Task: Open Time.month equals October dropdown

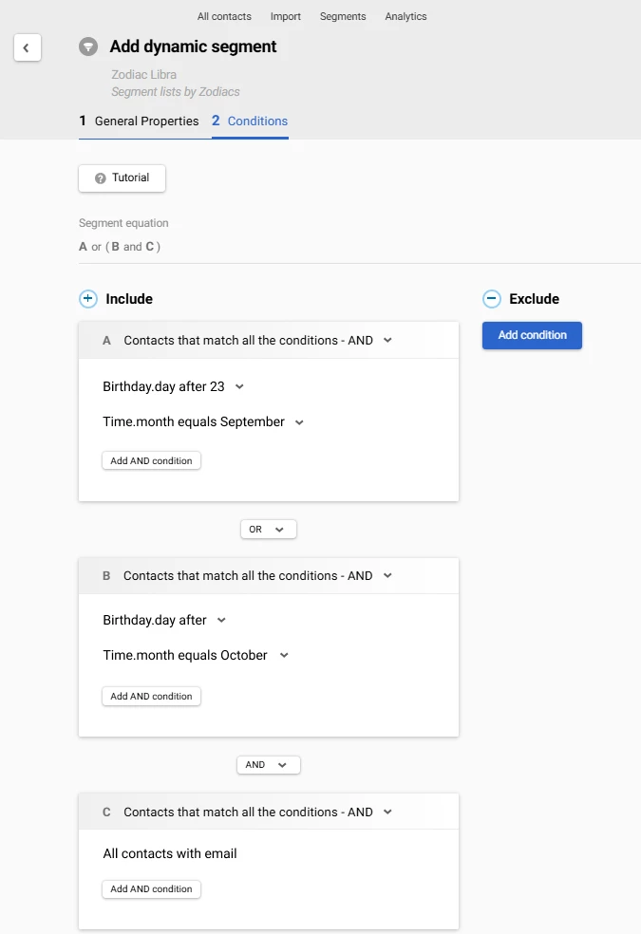Action: pos(284,656)
